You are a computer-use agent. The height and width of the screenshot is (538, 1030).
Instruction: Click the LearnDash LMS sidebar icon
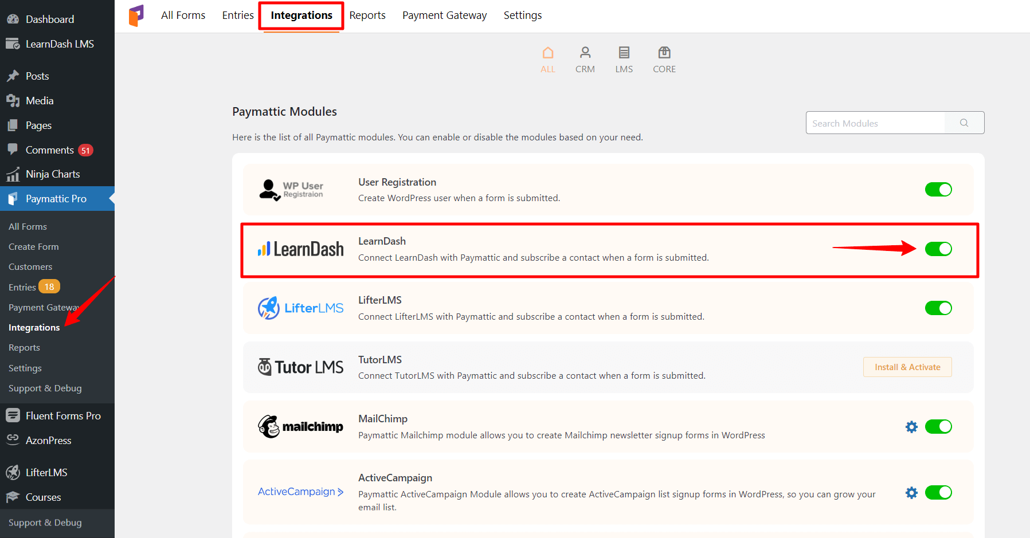tap(13, 44)
